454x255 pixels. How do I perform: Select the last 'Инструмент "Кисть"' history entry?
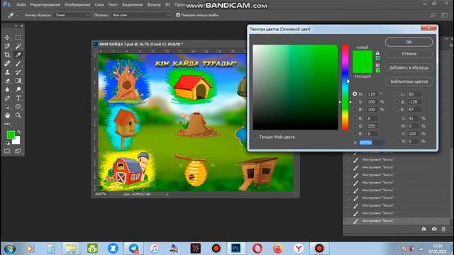point(397,221)
